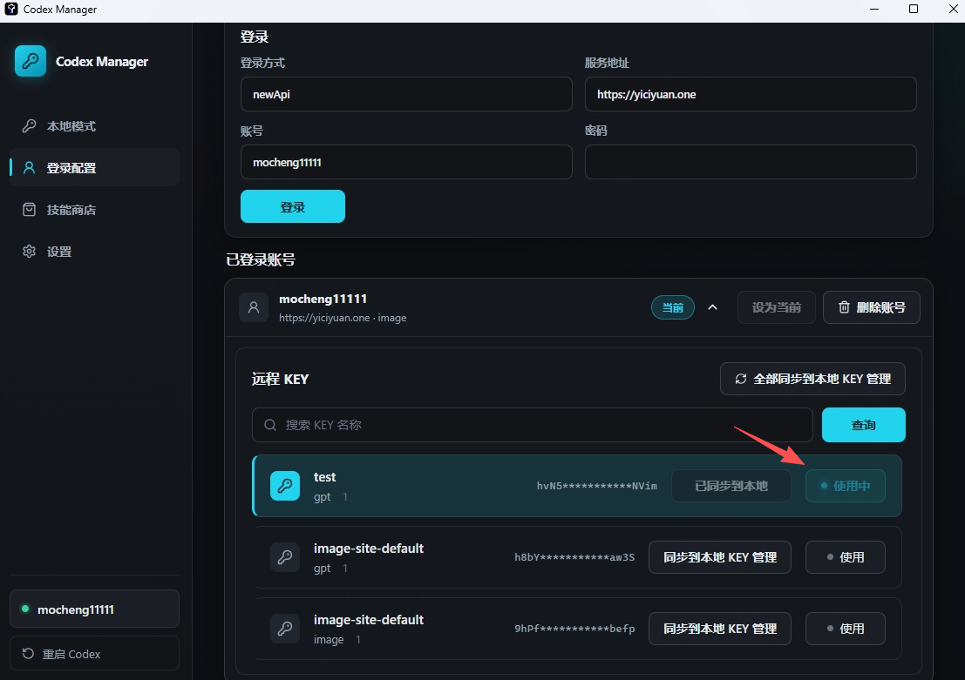Focus the 密码 input field

pos(751,162)
